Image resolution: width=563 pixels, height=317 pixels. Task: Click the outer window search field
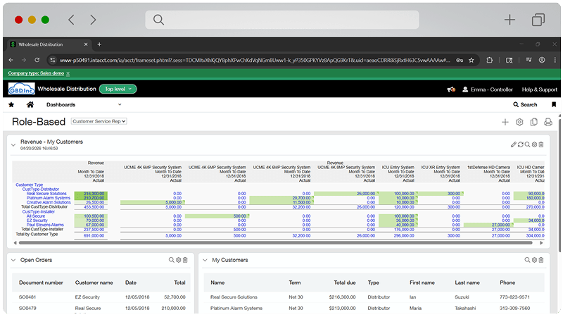282,20
